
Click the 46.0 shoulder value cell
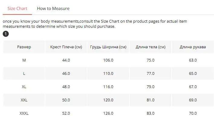[x=66, y=73]
